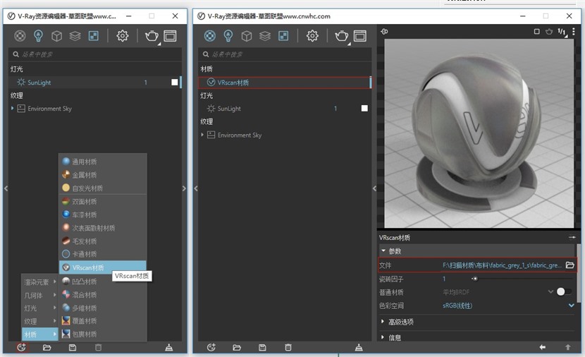This screenshot has height=357, width=585.
Task: Collapse left panel arrow of left window
Action: (6, 188)
